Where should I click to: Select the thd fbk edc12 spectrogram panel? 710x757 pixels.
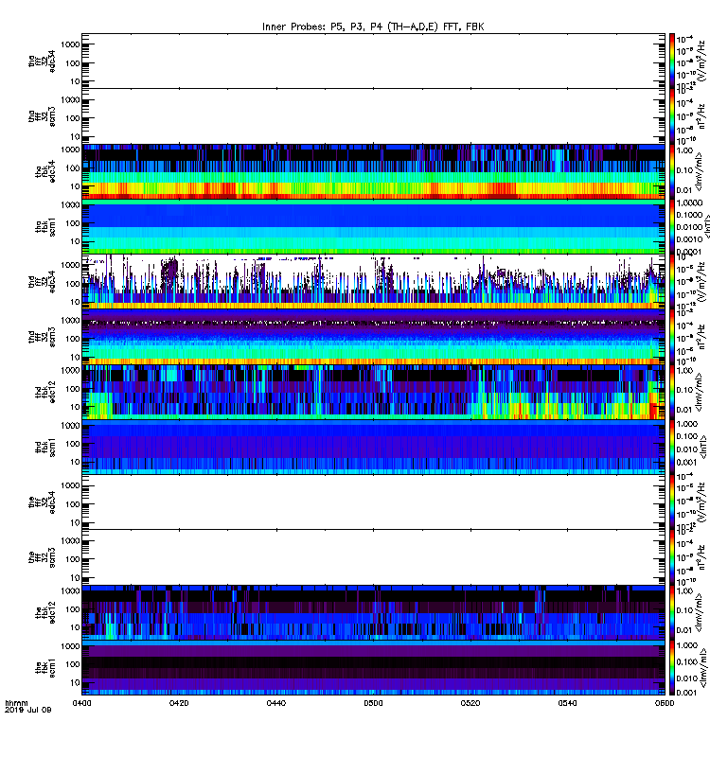click(373, 392)
